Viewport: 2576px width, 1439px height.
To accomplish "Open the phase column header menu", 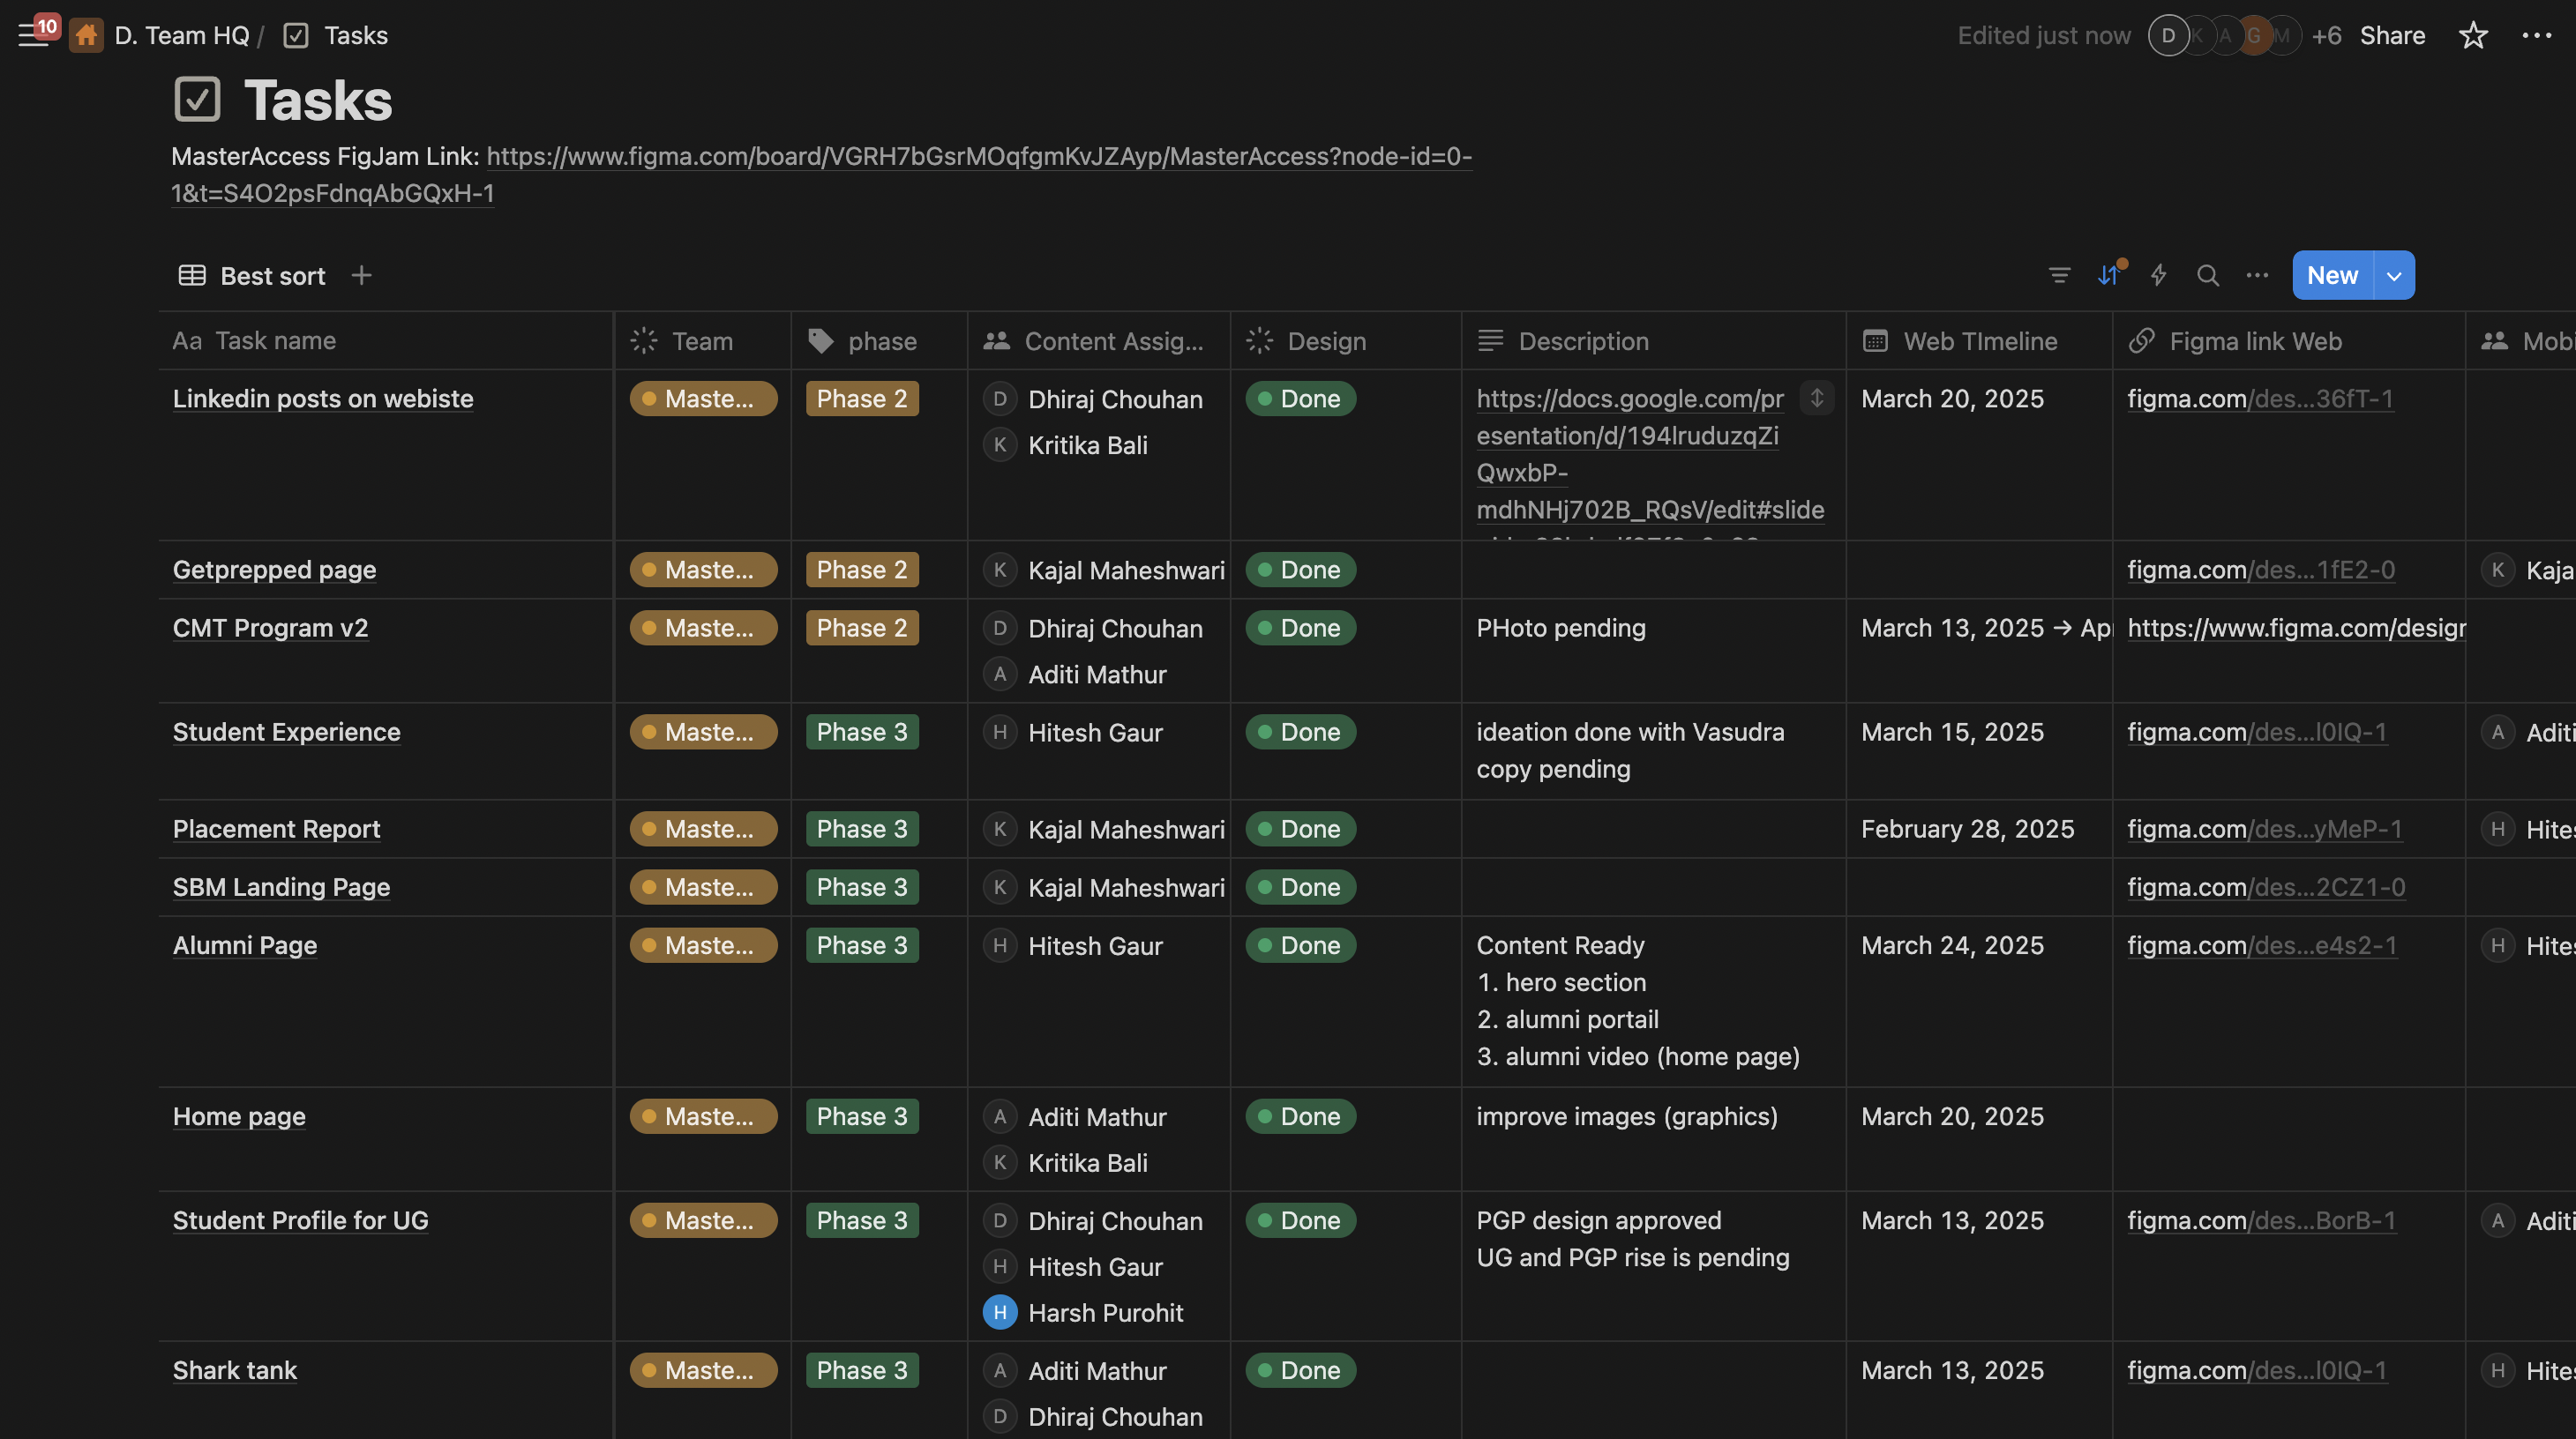I will (x=881, y=340).
